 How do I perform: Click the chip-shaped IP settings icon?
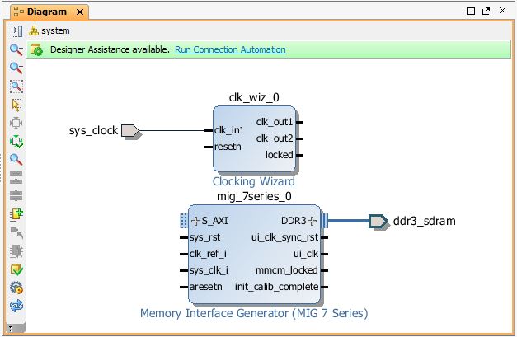click(16, 251)
